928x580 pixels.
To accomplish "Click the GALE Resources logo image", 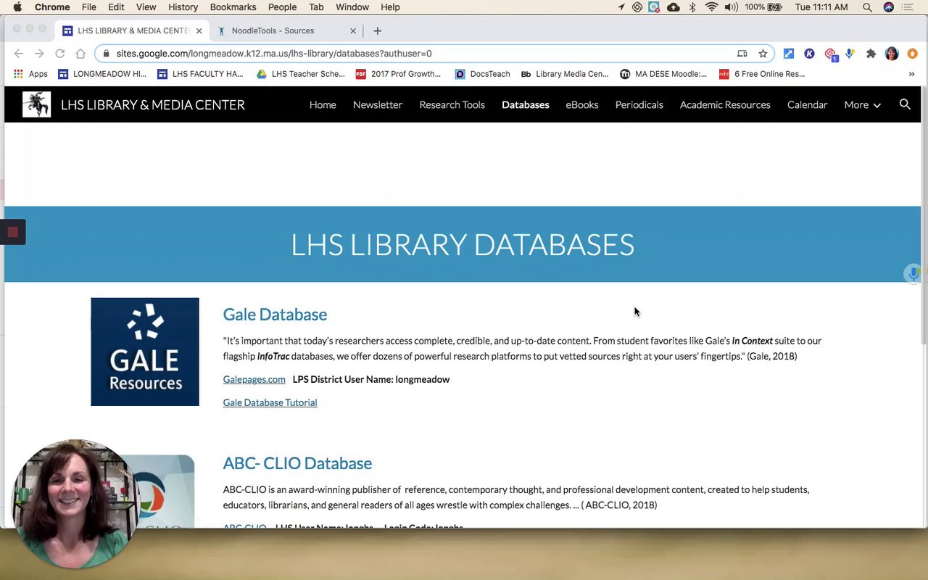I will point(145,352).
